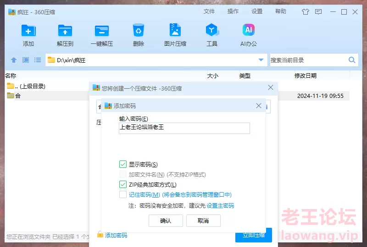The height and width of the screenshot is (247, 367).
Task: Select the 一键解压 one-click extract icon
Action: tap(102, 31)
